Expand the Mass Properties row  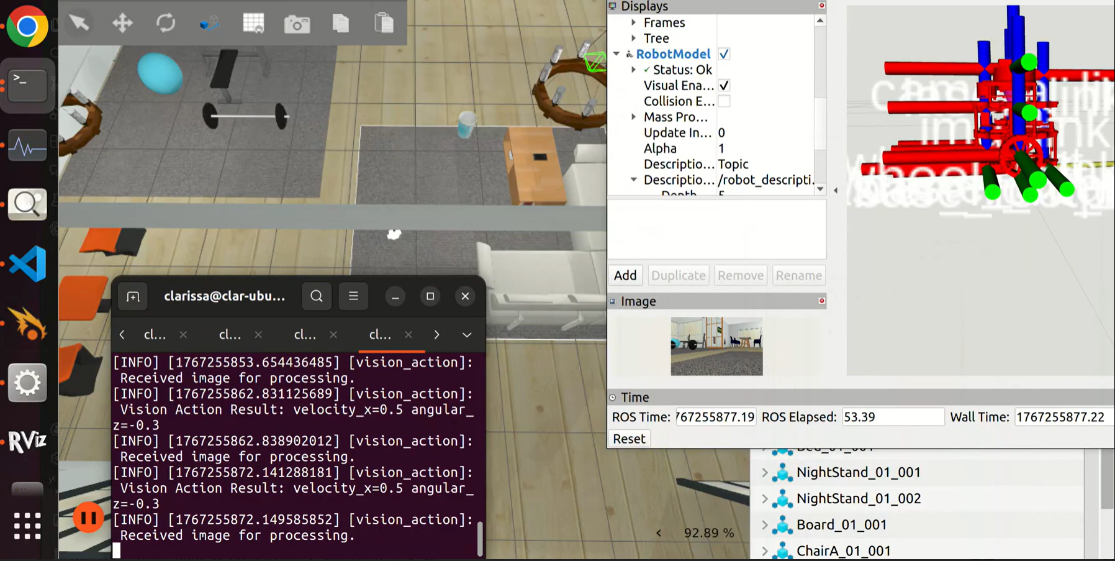tap(633, 117)
